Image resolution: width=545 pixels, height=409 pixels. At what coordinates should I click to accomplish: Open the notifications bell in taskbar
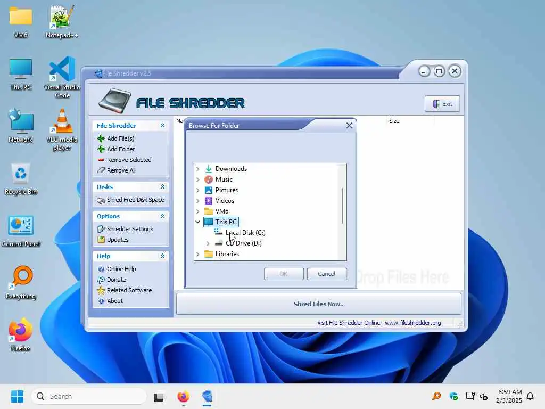(x=530, y=396)
